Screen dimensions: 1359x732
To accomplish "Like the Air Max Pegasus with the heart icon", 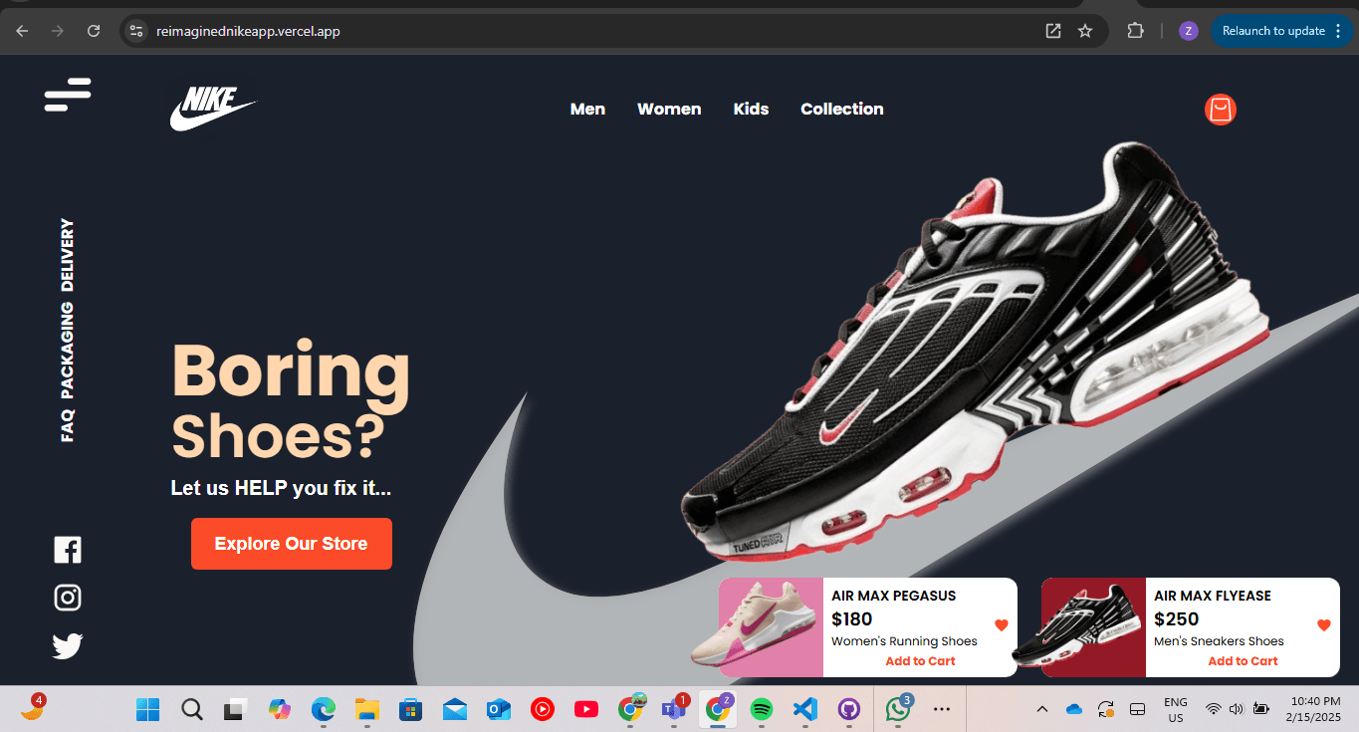I will (x=1002, y=625).
